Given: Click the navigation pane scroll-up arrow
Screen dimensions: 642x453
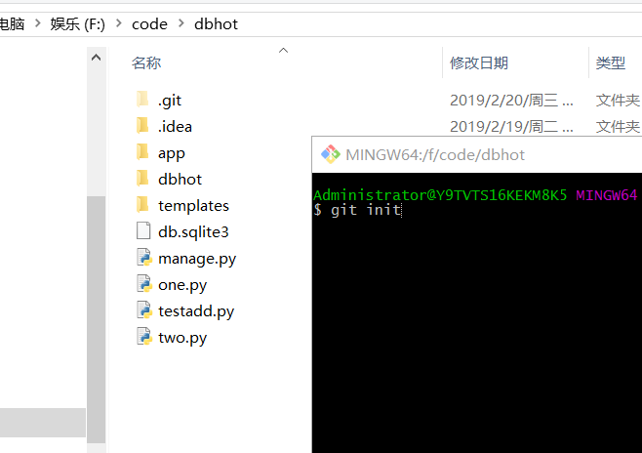Looking at the screenshot, I should (97, 58).
